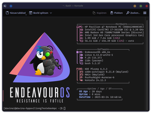This screenshot has height=114, width=152.
Task: Open a new tab with Nieuw tabblad
Action: tap(16, 13)
